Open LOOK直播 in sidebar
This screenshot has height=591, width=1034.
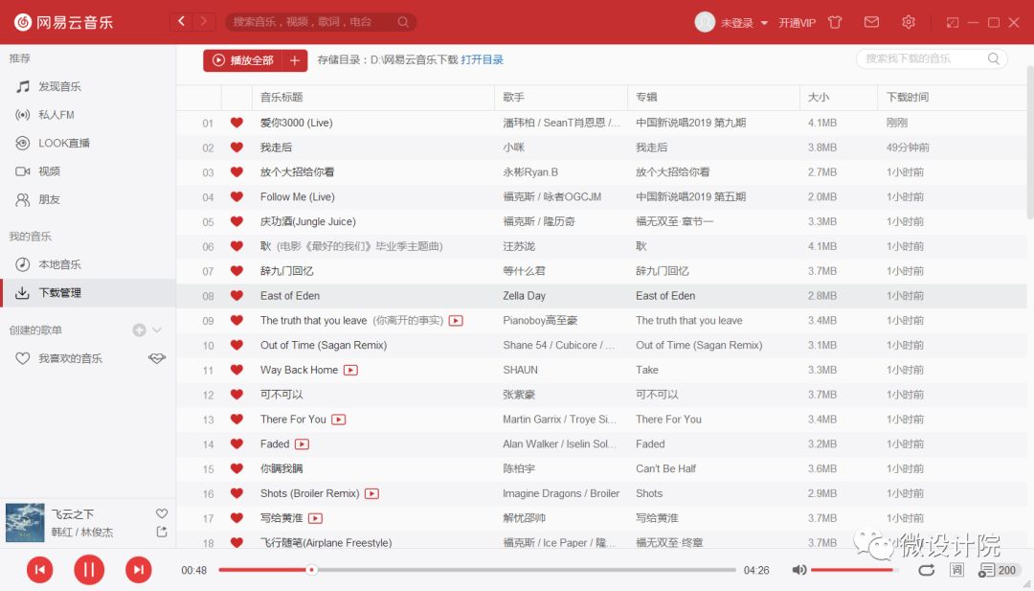(88, 143)
